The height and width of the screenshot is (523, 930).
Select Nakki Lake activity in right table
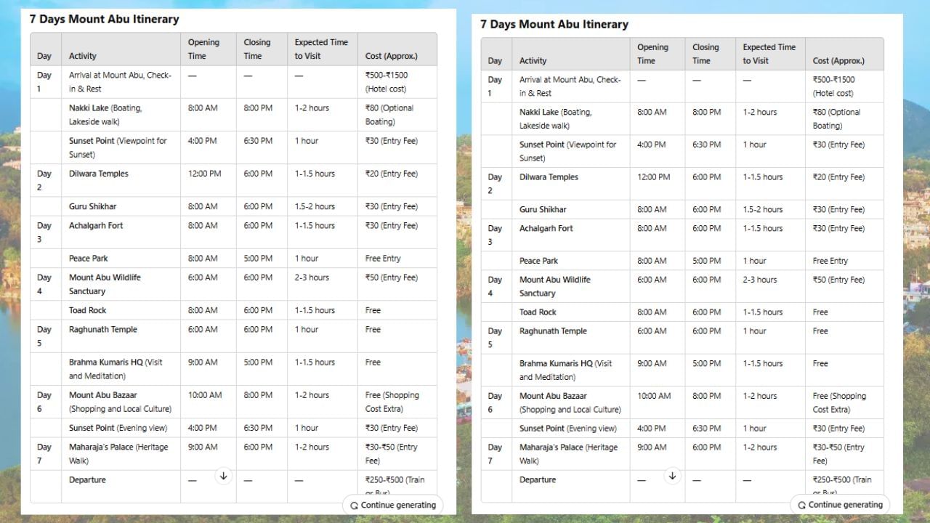pos(556,119)
